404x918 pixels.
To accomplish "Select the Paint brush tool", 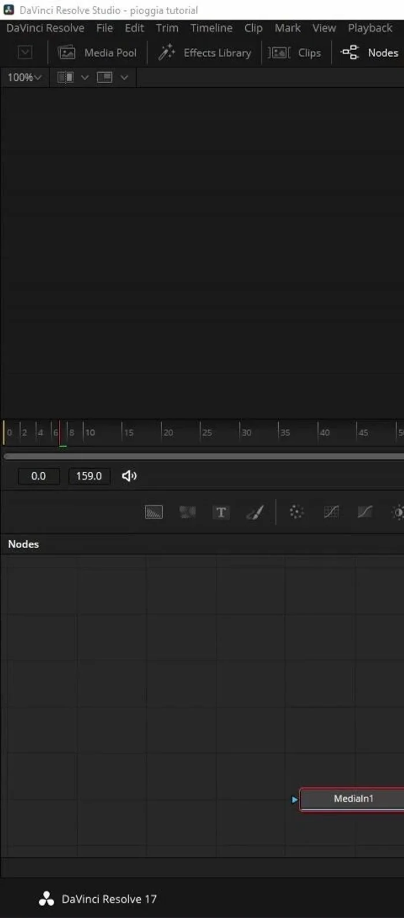I will point(255,512).
